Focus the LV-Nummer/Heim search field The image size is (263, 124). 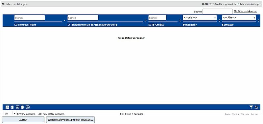click(30, 18)
